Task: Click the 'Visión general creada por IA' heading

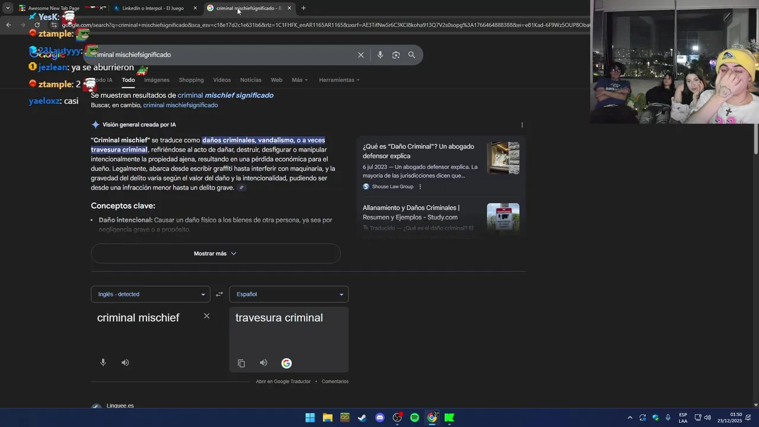Action: 139,125
